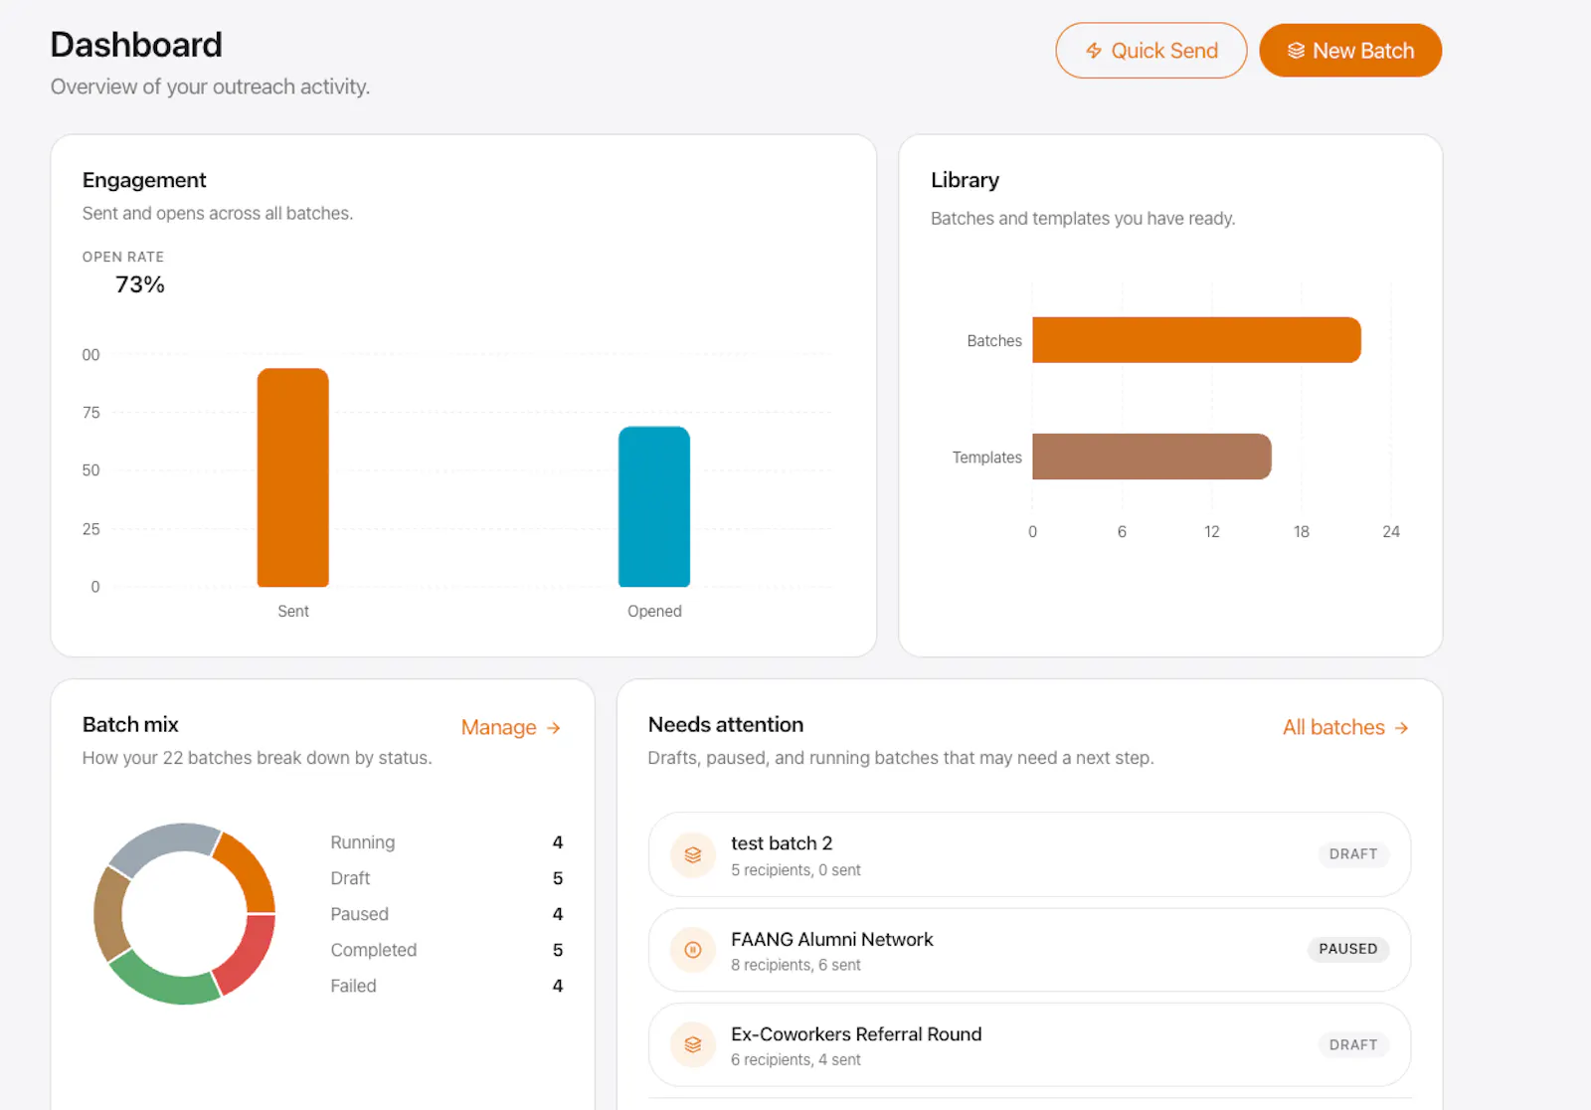Select the Draft row in Batch mix legend
Image resolution: width=1591 pixels, height=1110 pixels.
pos(446,878)
